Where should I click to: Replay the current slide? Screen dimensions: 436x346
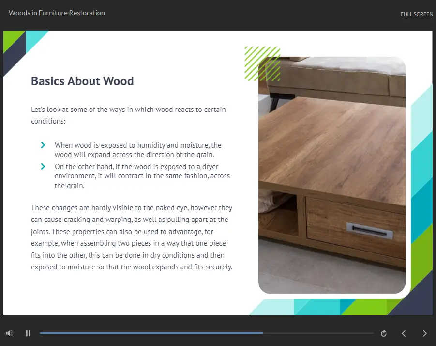[383, 333]
